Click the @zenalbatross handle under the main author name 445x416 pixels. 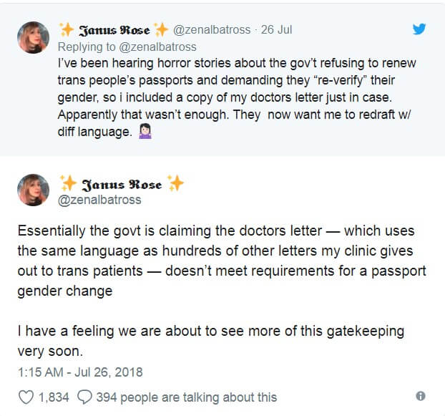[99, 200]
